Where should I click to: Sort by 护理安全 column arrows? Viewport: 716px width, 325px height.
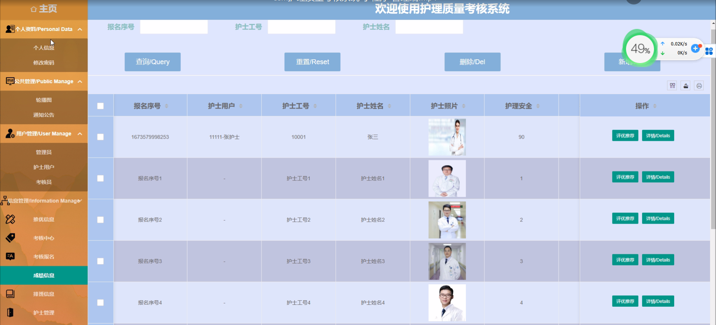(538, 106)
